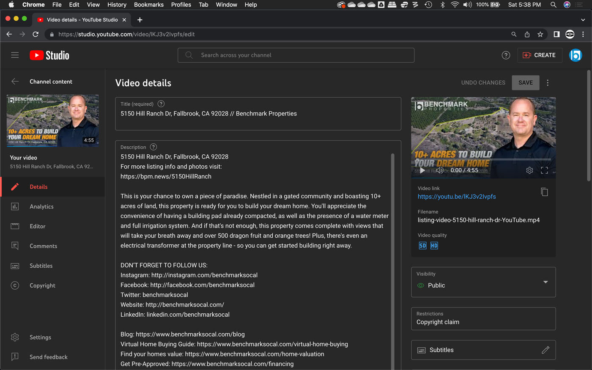
Task: Copy the video link with copy icon
Action: (544, 192)
